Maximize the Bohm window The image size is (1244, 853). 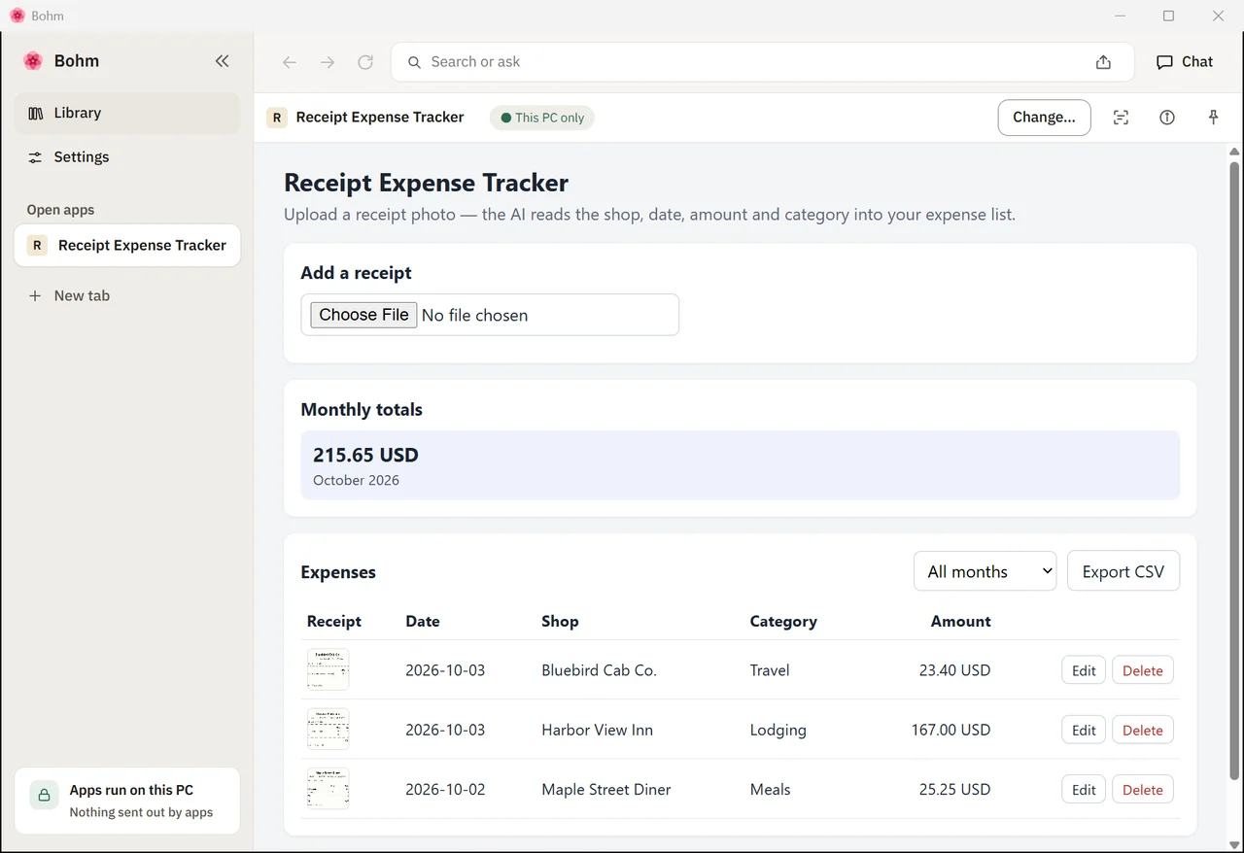[1169, 16]
